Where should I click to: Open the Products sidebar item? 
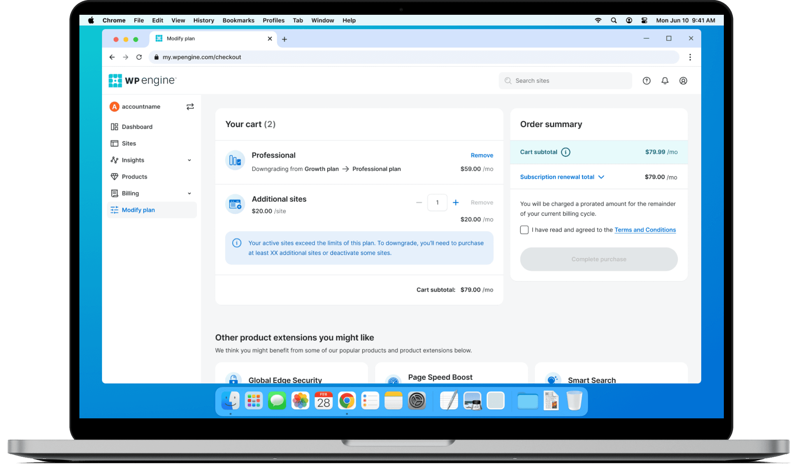click(134, 177)
